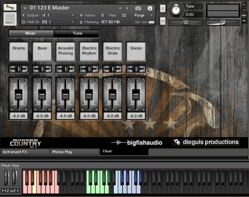Toggle the Bass channel button
Viewport: 249px width, 197px height.
coord(42,51)
